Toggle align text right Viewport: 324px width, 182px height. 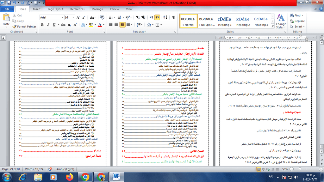(122, 25)
